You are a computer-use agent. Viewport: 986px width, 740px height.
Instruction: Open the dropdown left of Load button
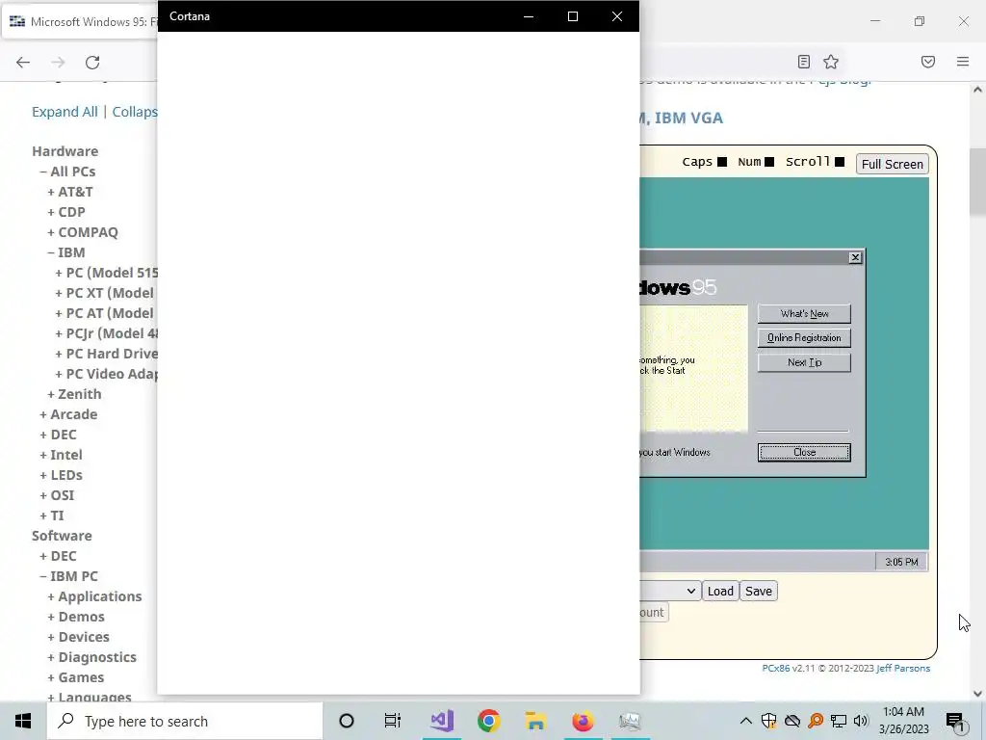pos(670,591)
